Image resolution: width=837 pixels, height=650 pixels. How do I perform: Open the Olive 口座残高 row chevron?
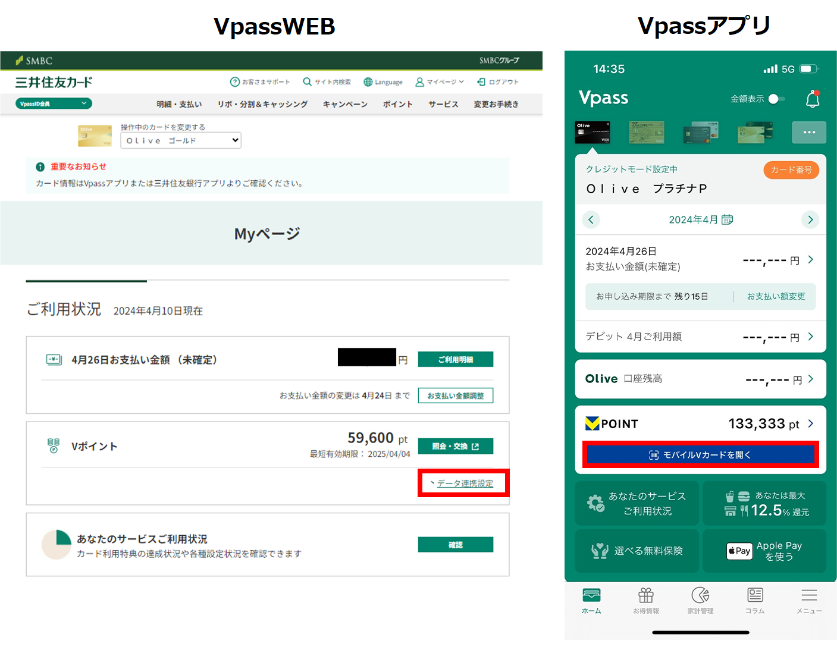tap(811, 379)
